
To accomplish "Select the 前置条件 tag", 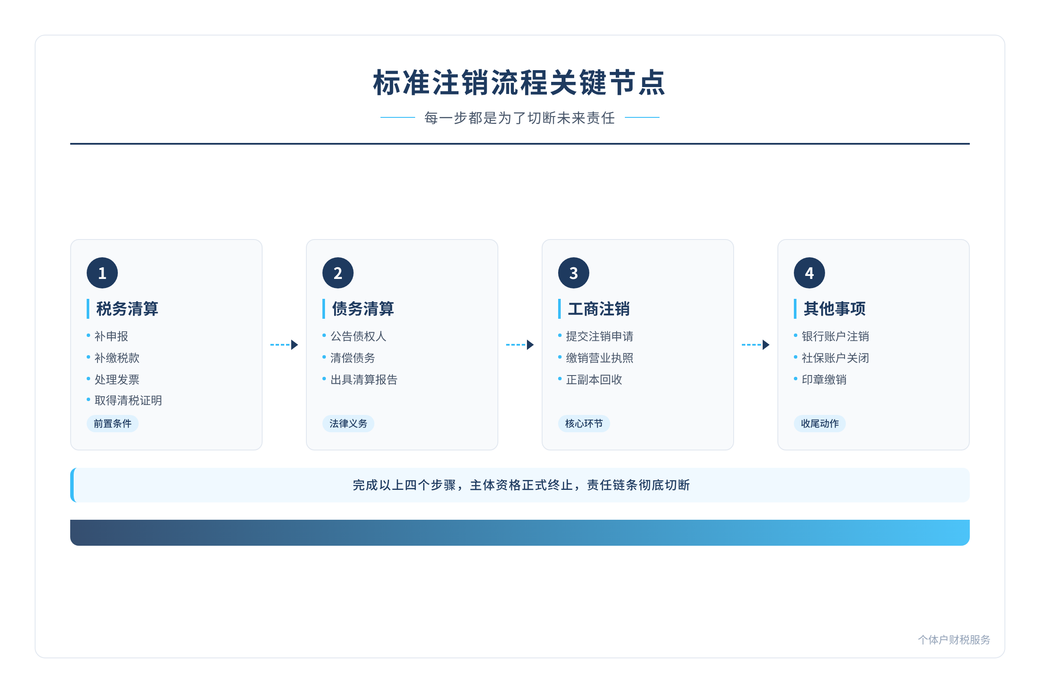I will coord(112,424).
